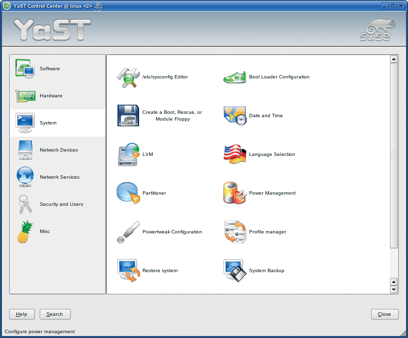Click the boot floppy disk icon

click(128, 116)
